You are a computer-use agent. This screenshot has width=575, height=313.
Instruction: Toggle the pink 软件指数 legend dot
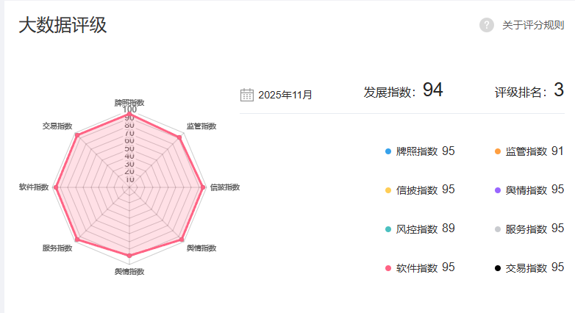coord(388,268)
